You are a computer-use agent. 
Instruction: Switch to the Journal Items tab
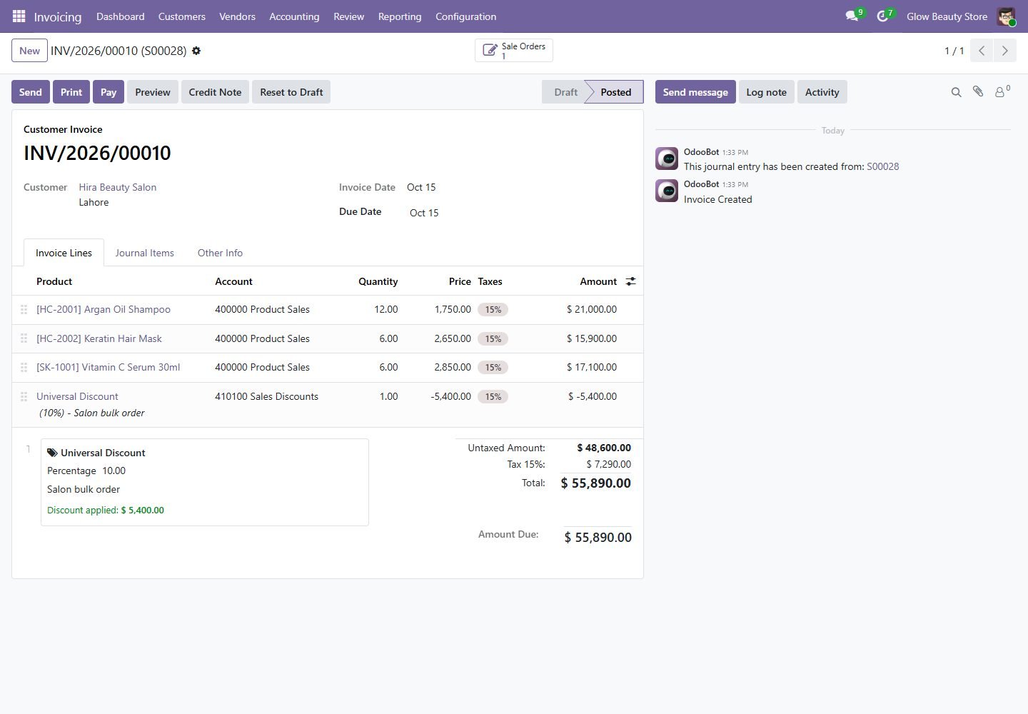145,253
